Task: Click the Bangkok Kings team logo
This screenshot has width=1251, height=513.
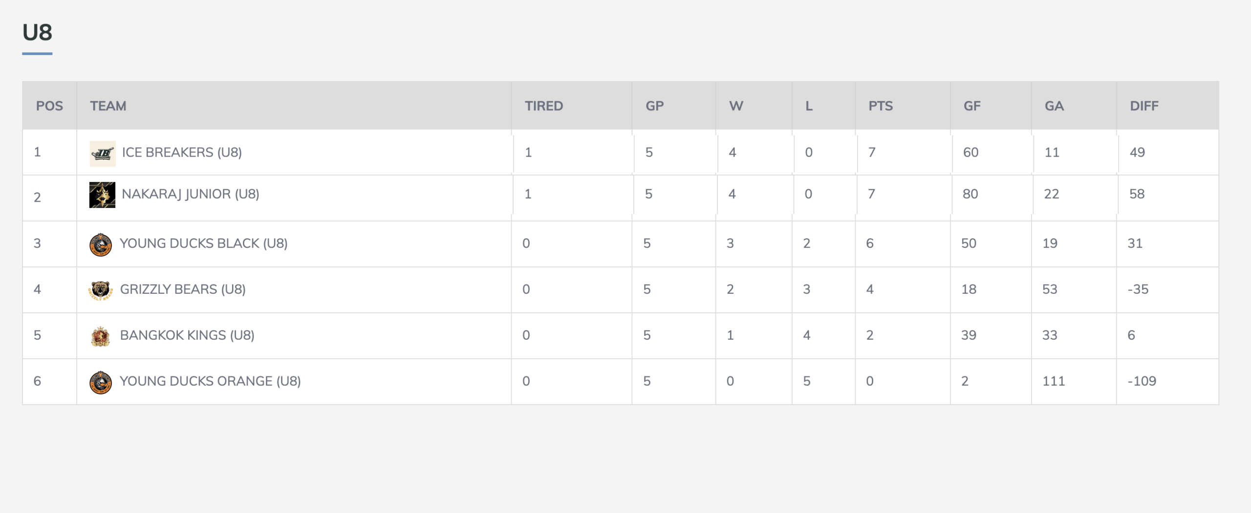Action: (x=101, y=336)
